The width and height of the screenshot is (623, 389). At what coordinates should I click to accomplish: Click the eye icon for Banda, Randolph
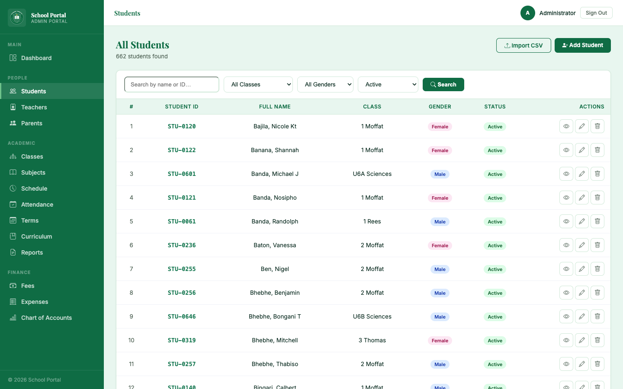click(566, 221)
